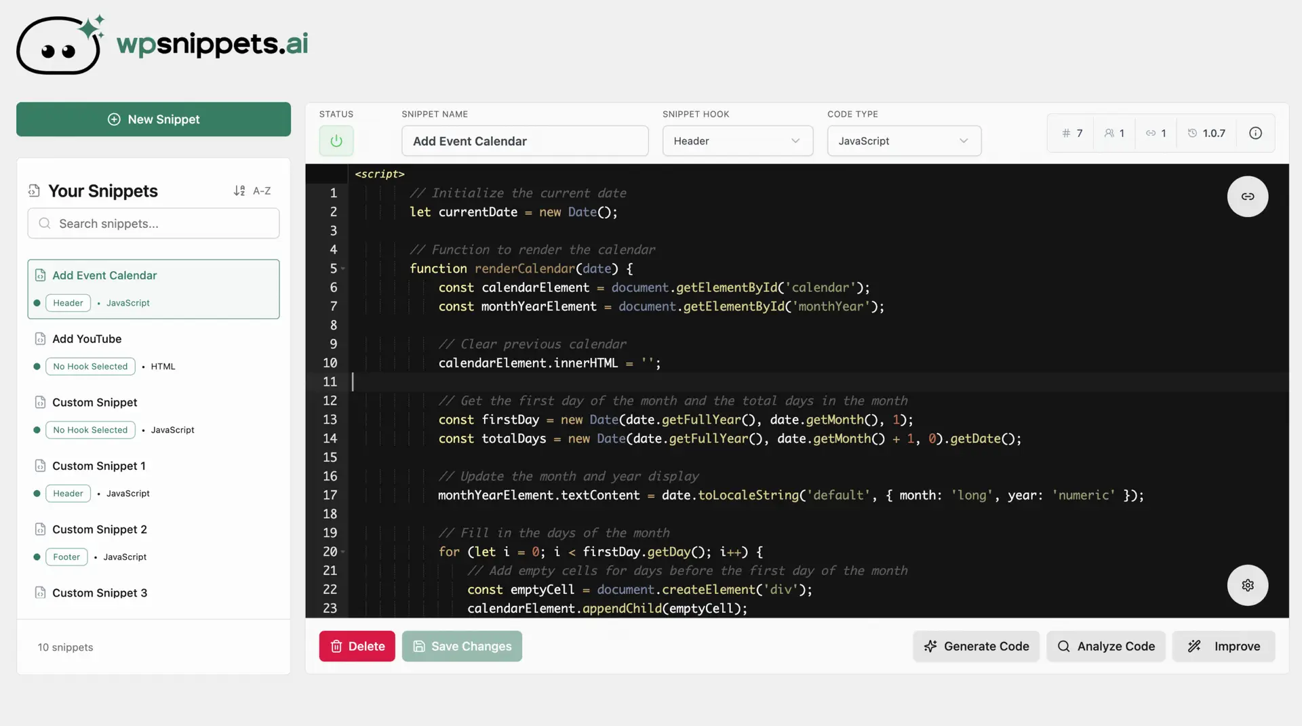This screenshot has height=726, width=1302.
Task: Click Analyze Code button
Action: point(1106,647)
